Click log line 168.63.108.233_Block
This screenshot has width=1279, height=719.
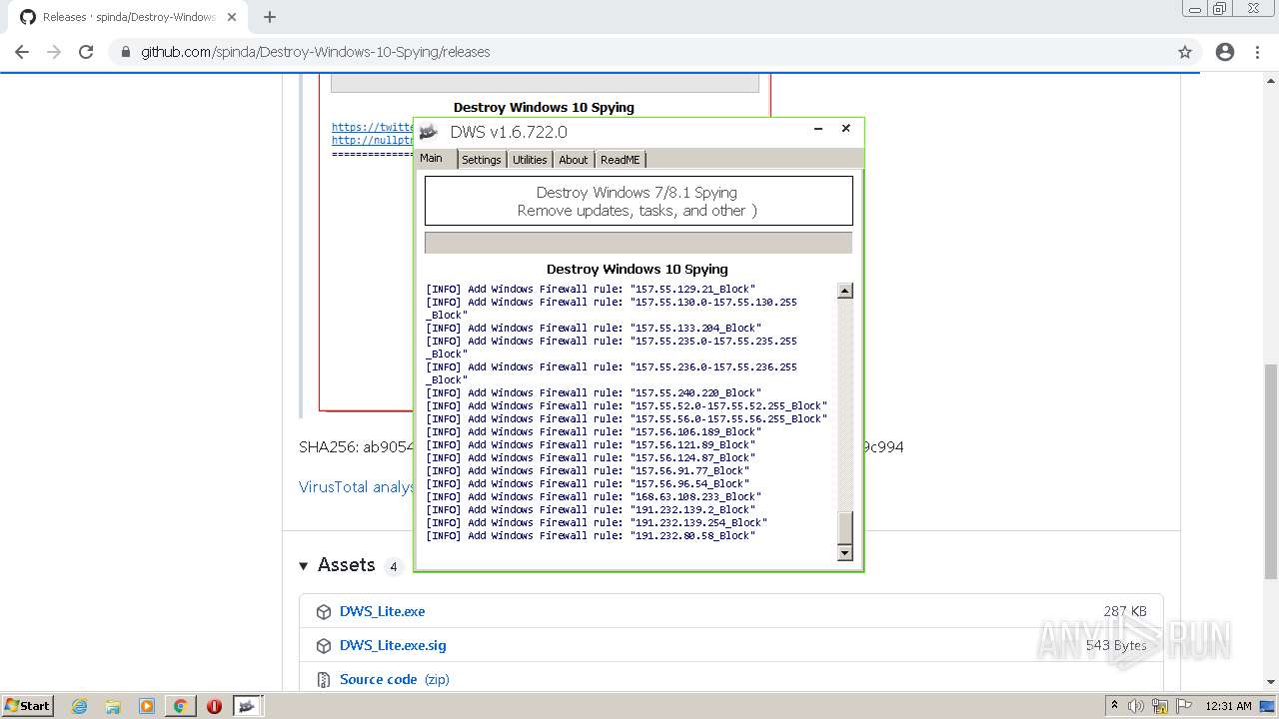594,497
